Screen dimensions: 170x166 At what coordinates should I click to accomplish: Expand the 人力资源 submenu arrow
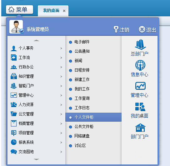click(x=61, y=105)
